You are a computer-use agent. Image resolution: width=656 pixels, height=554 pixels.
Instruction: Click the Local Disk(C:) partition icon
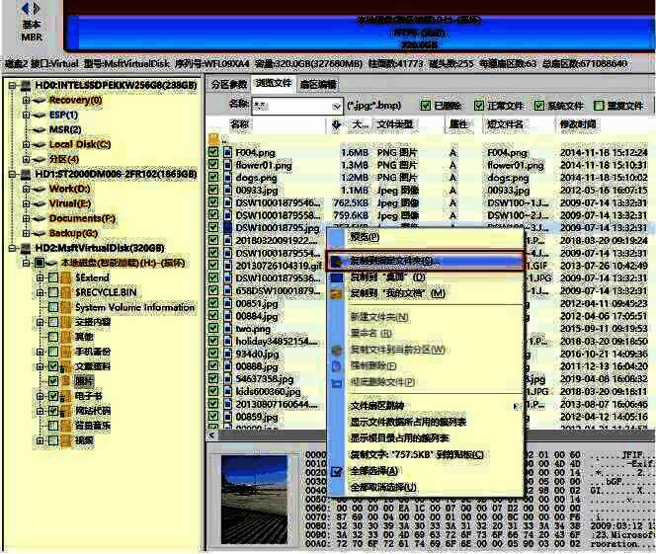click(x=40, y=144)
